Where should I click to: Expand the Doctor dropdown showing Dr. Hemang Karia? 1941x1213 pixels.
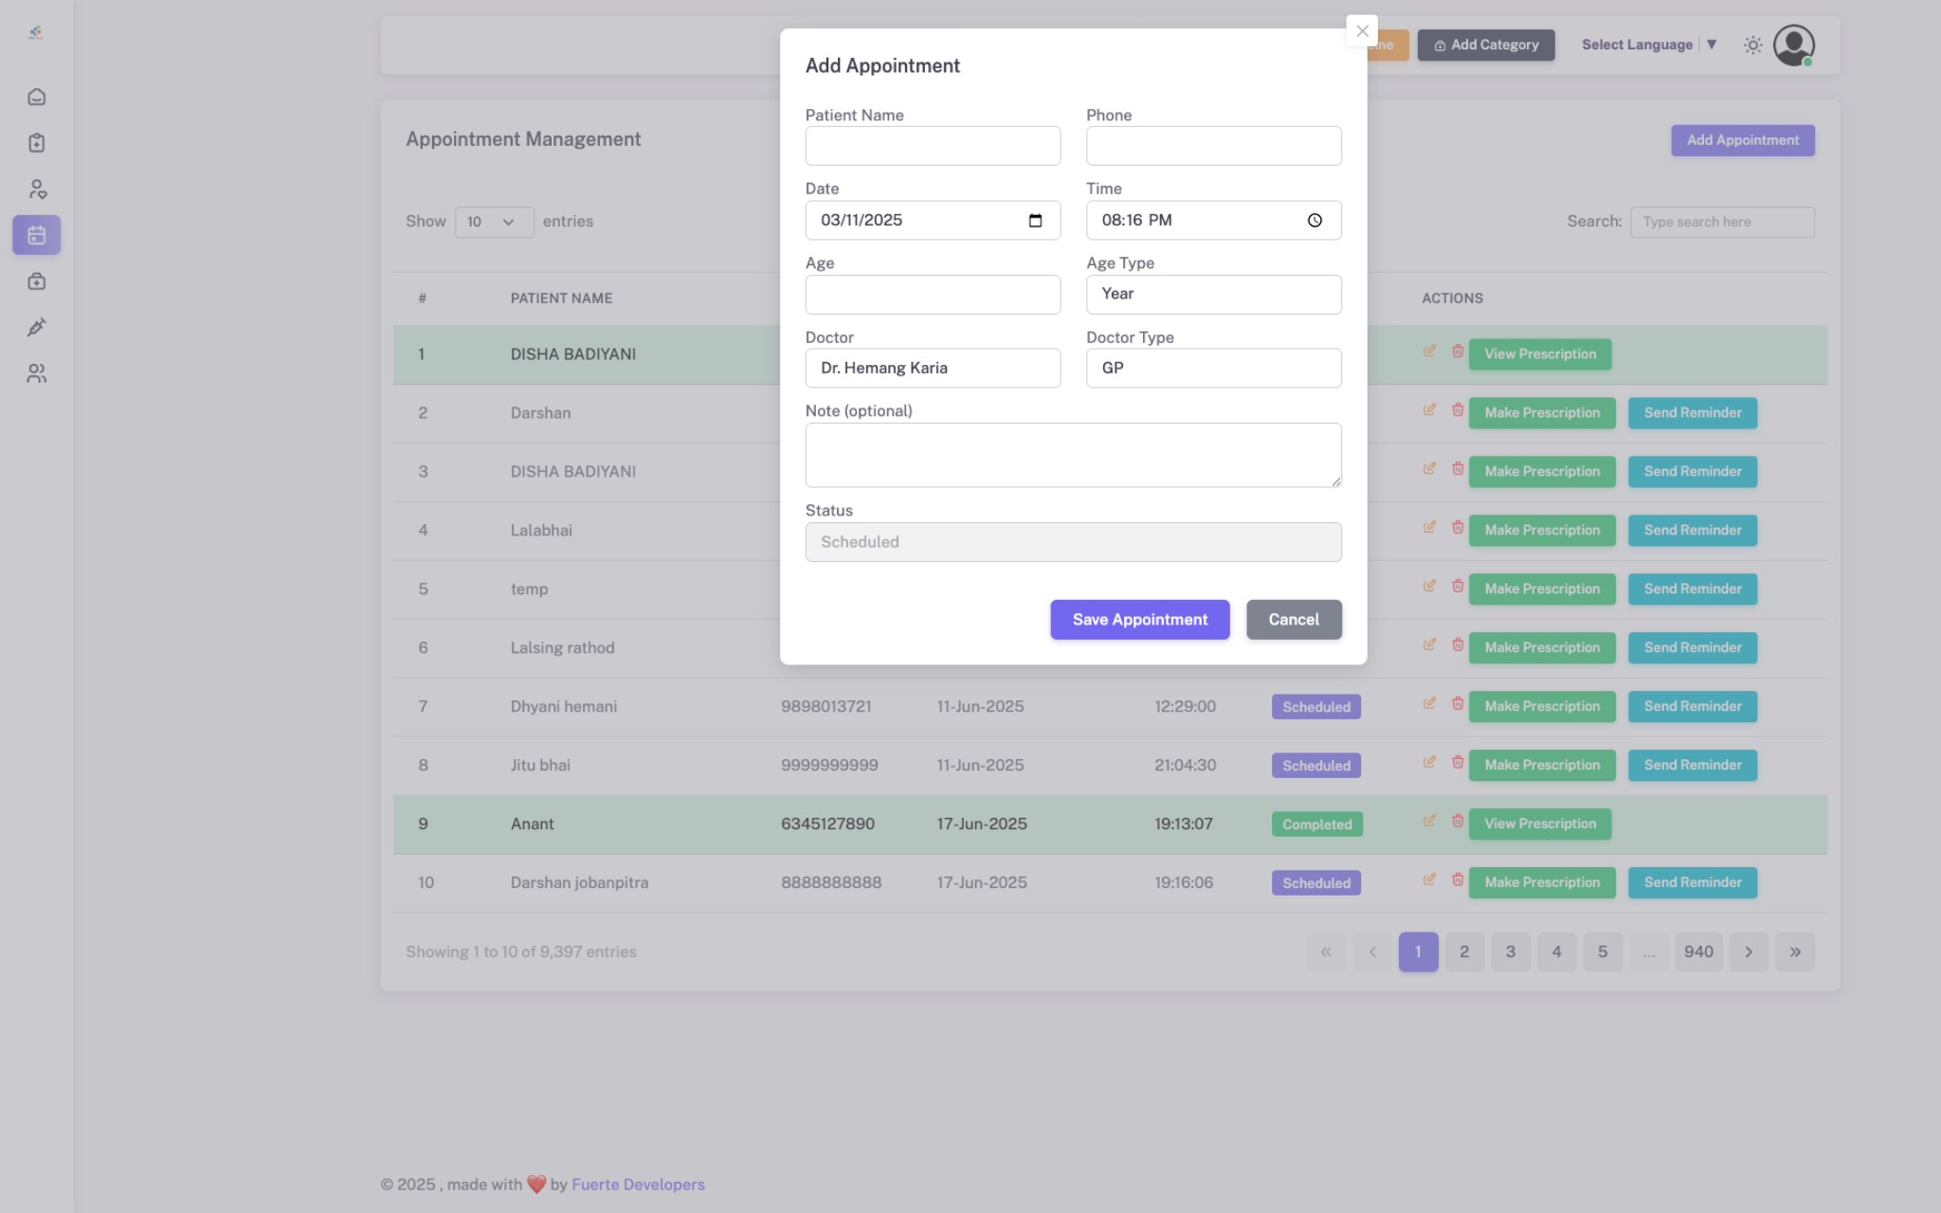933,368
